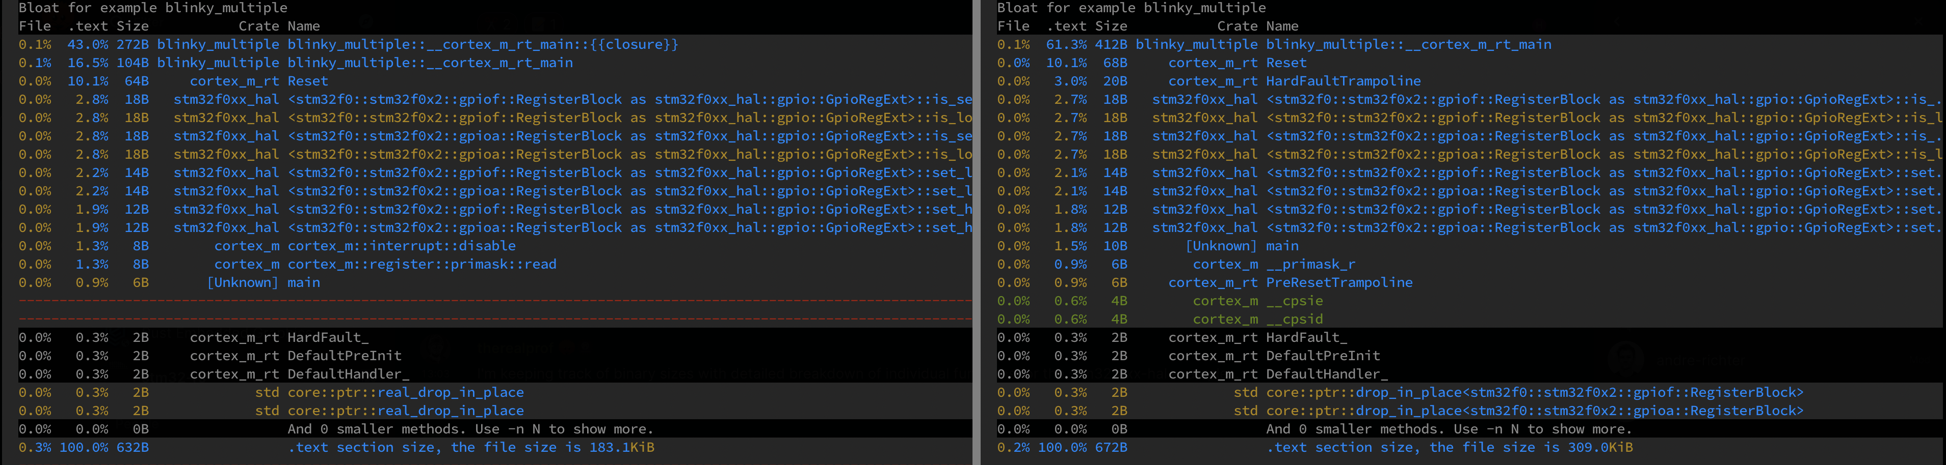Select DefaultPreInit in the right pane

[1323, 356]
